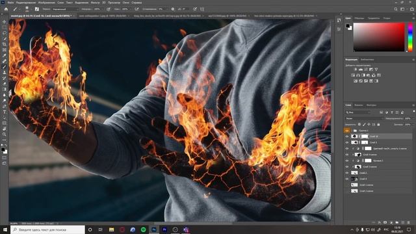Open the Изображение menu

click(46, 3)
